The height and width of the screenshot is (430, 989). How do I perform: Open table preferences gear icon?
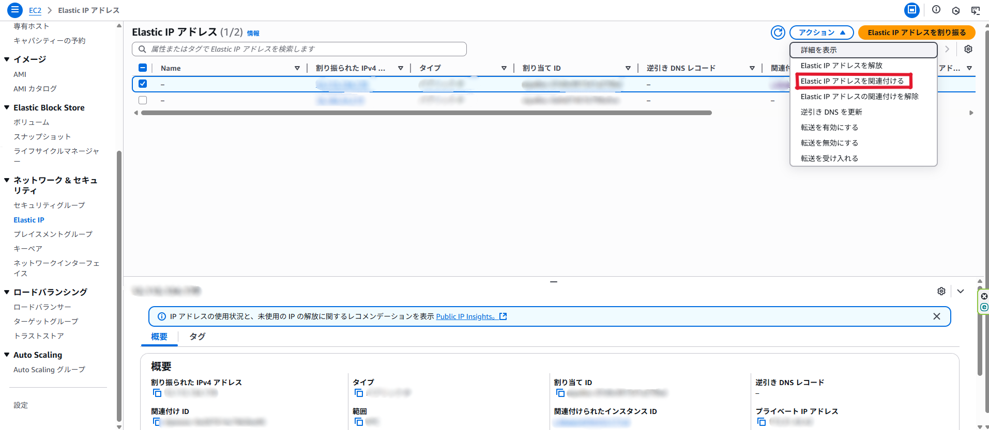pyautogui.click(x=968, y=49)
